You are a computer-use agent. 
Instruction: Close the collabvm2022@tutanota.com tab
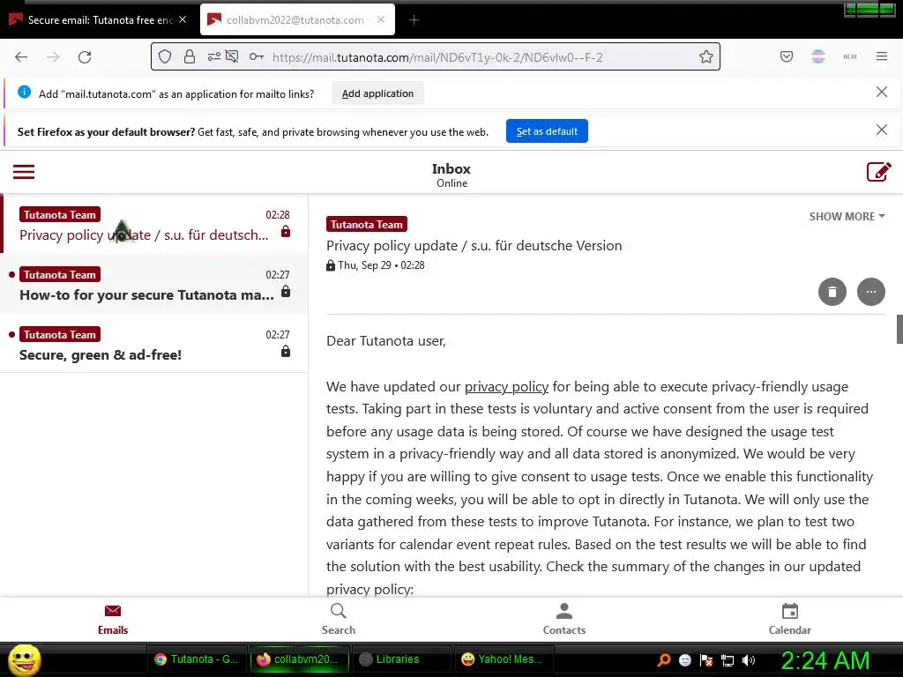(381, 19)
